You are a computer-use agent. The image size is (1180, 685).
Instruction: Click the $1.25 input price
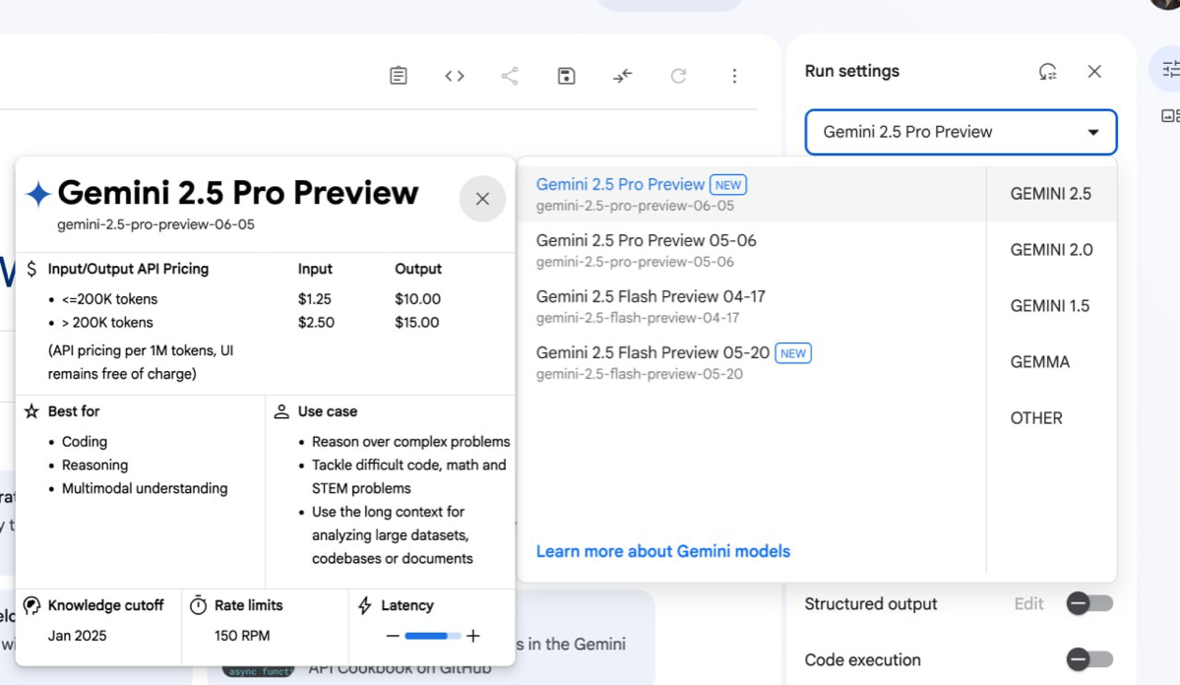[x=315, y=299]
